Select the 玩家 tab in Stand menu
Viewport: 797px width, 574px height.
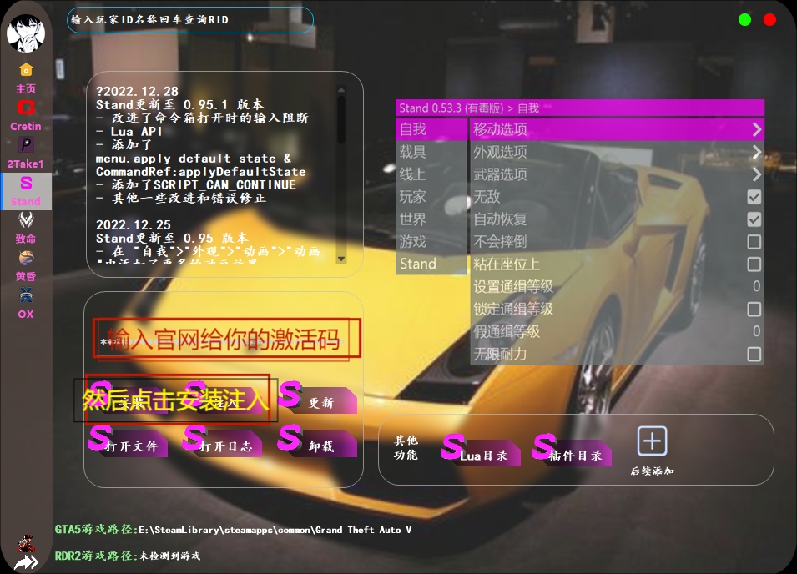(431, 197)
